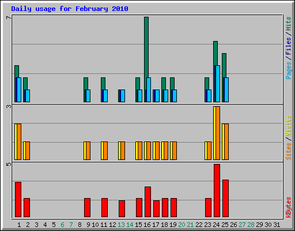The width and height of the screenshot is (295, 231).
Task: Click the cyan Pages bar for day 16
Action: coord(149,90)
